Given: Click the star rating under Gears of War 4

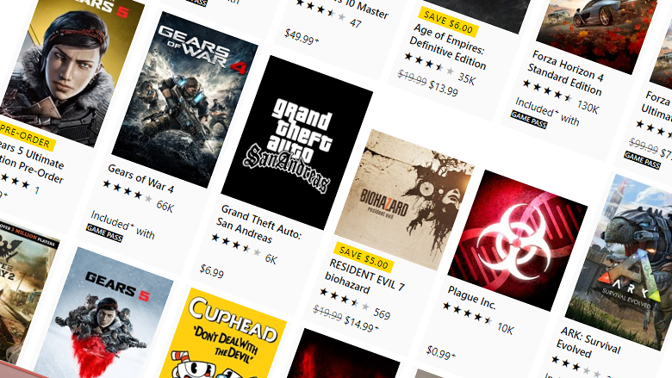Looking at the screenshot, I should [128, 191].
